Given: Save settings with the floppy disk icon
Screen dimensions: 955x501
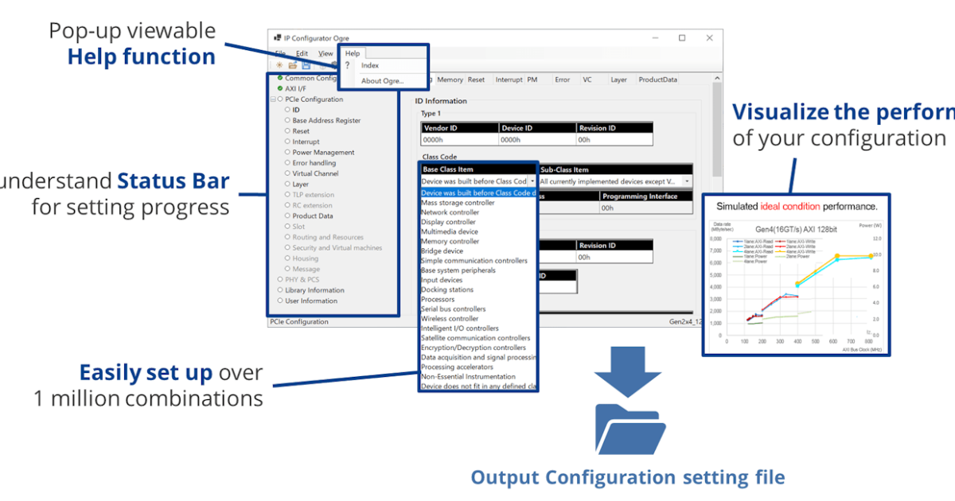Looking at the screenshot, I should coord(306,64).
